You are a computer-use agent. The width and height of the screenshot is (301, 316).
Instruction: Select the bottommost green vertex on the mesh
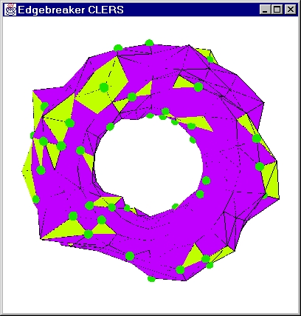[x=151, y=279]
